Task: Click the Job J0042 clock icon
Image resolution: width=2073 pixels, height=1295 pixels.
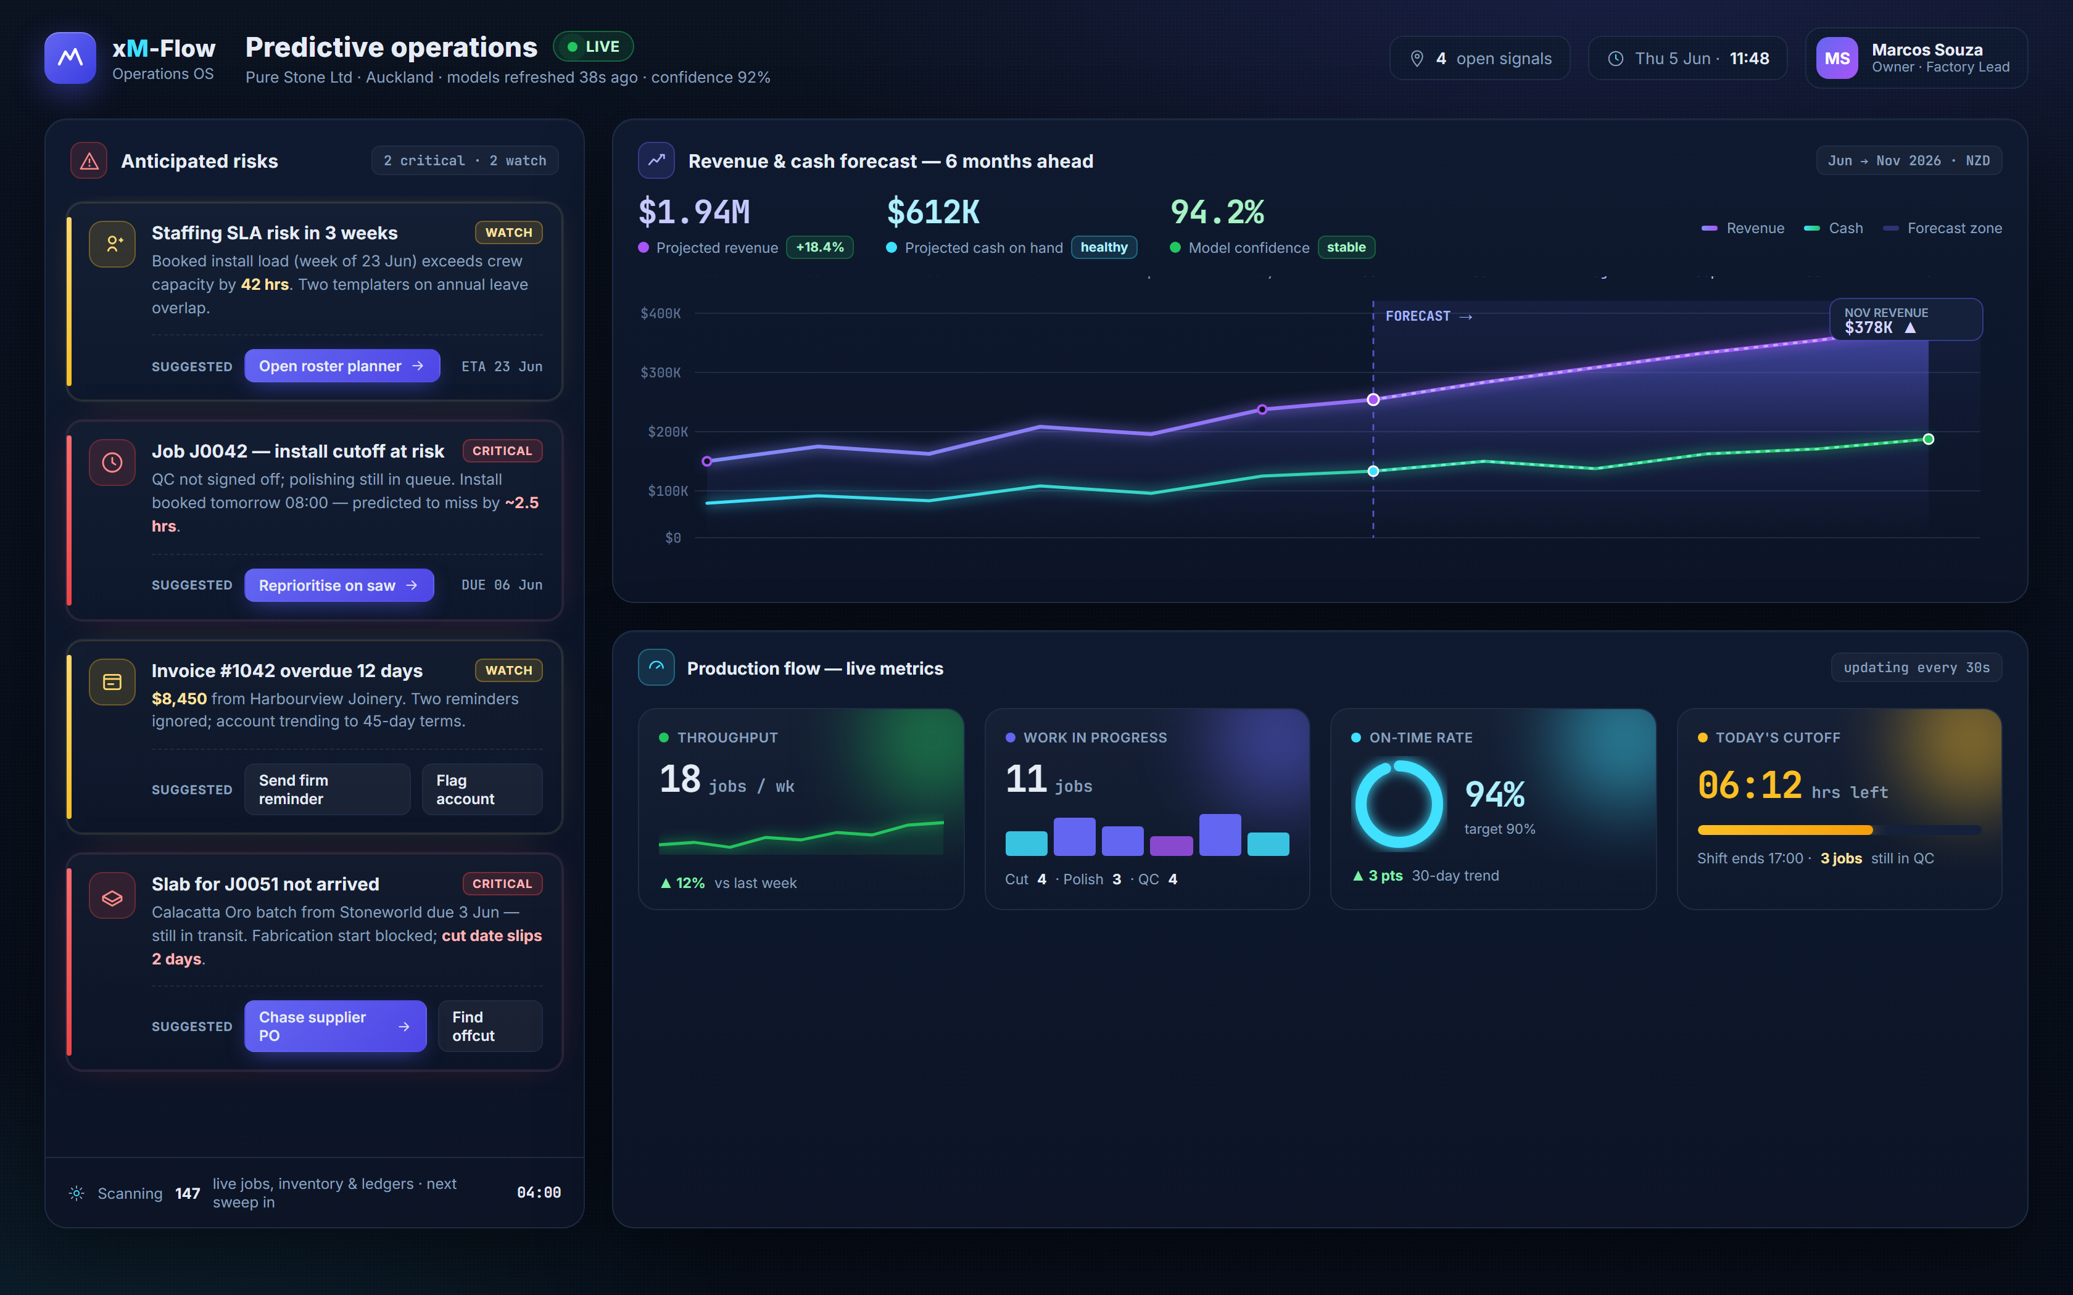Action: click(112, 462)
